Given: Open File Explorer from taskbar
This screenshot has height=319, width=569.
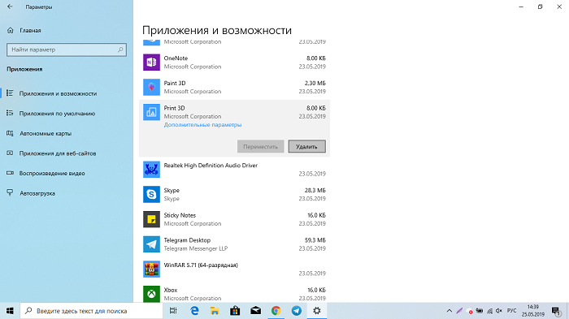Looking at the screenshot, I should pyautogui.click(x=215, y=311).
